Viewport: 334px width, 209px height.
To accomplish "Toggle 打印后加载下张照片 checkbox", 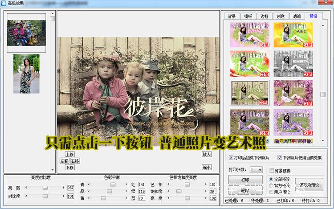I will 231,158.
